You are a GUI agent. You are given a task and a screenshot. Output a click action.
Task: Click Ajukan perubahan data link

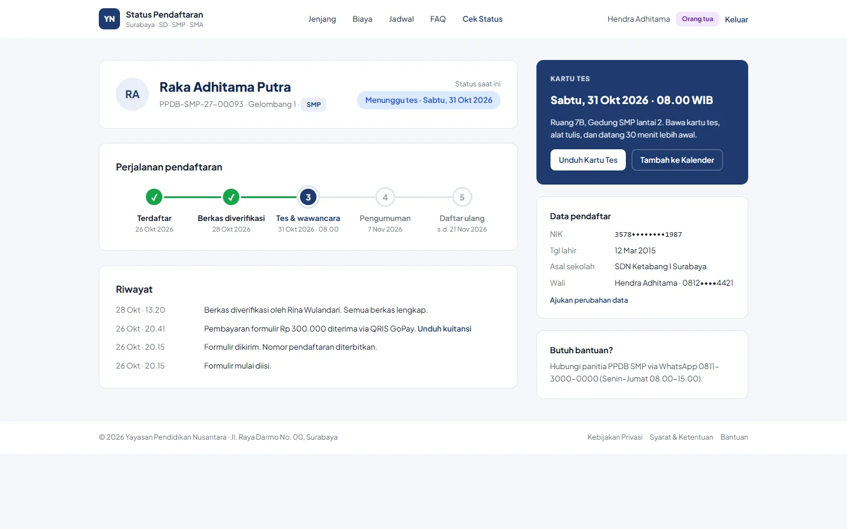click(x=589, y=300)
